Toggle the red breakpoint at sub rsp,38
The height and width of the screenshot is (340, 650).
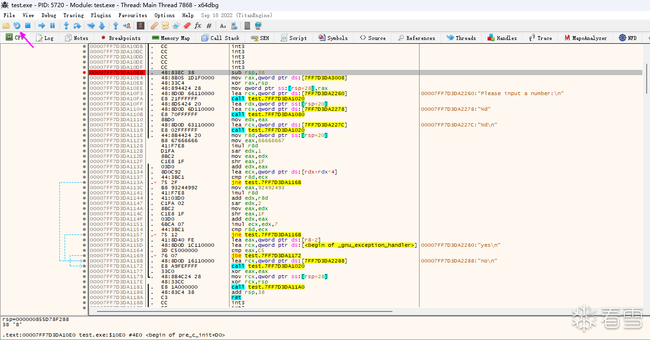pyautogui.click(x=85, y=72)
